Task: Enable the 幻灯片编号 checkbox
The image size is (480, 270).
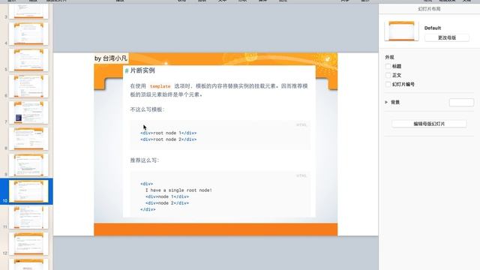Action: (x=388, y=84)
